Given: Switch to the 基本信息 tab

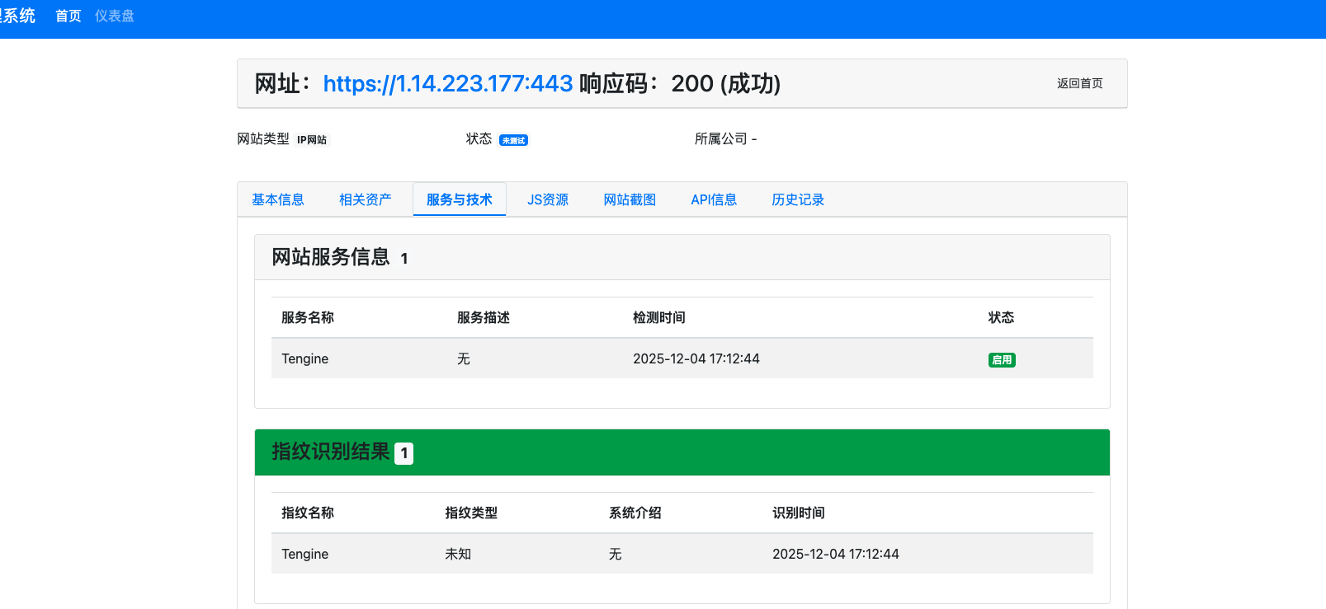Looking at the screenshot, I should pos(277,199).
